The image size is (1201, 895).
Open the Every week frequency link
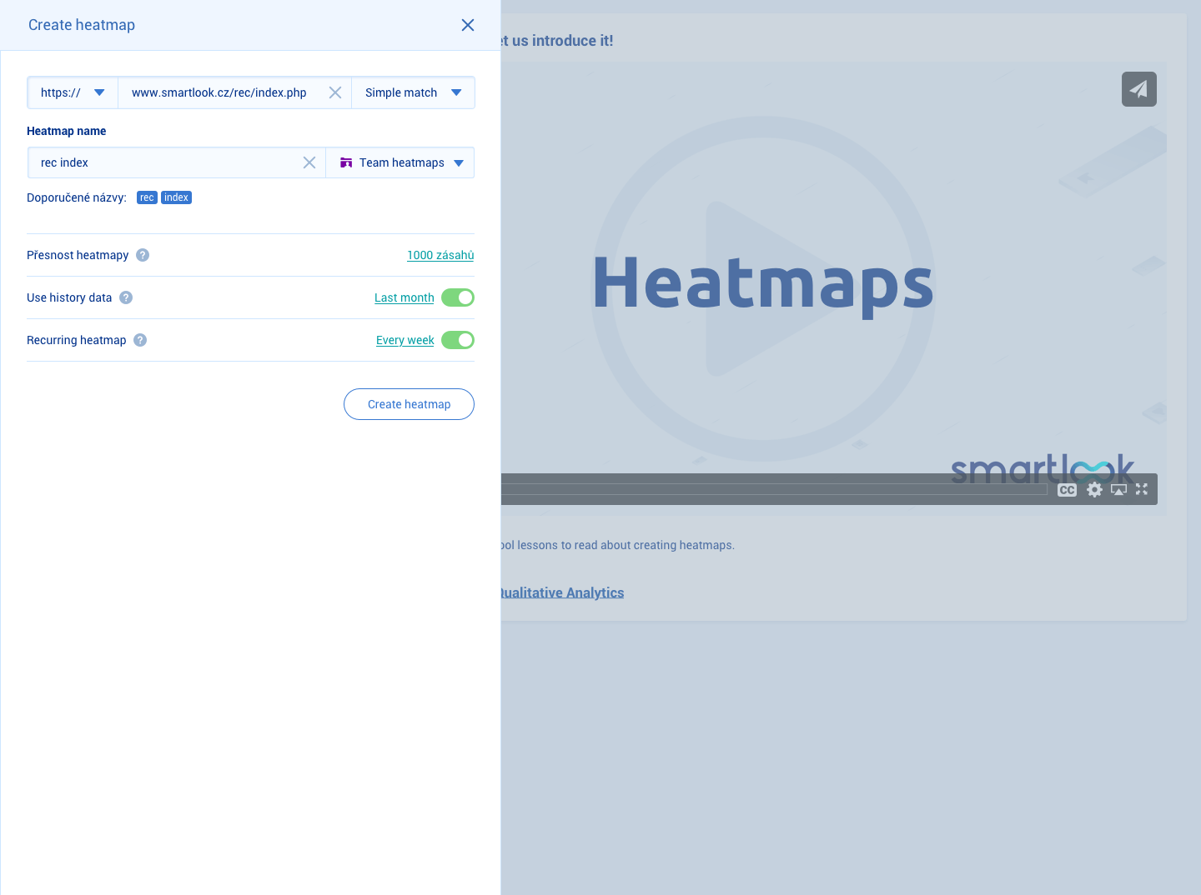pos(405,340)
